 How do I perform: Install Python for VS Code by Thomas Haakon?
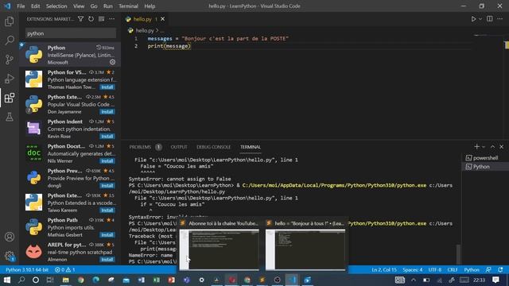[x=107, y=87]
